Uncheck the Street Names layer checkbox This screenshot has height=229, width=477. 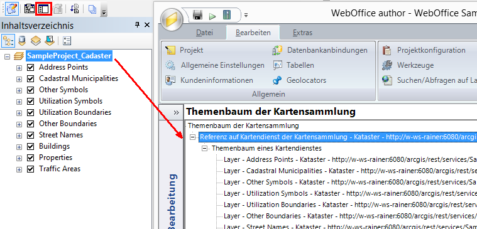[30, 135]
